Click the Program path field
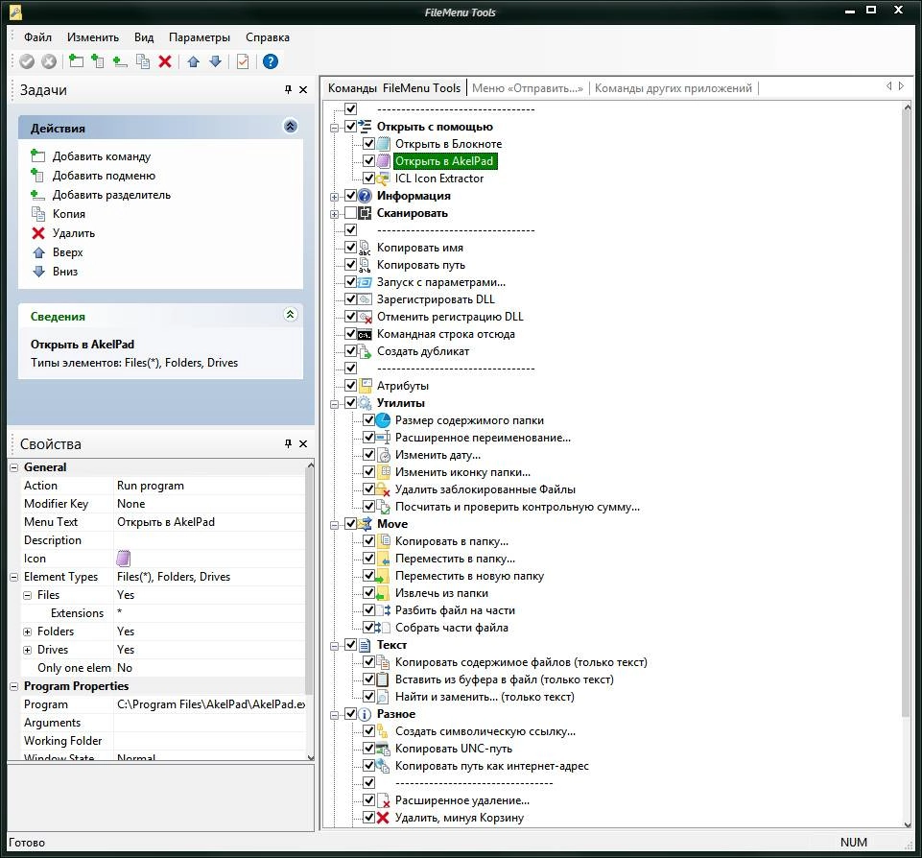 210,703
